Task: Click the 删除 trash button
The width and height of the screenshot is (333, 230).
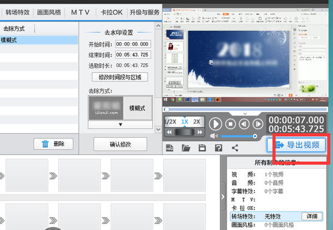Action: (53, 144)
